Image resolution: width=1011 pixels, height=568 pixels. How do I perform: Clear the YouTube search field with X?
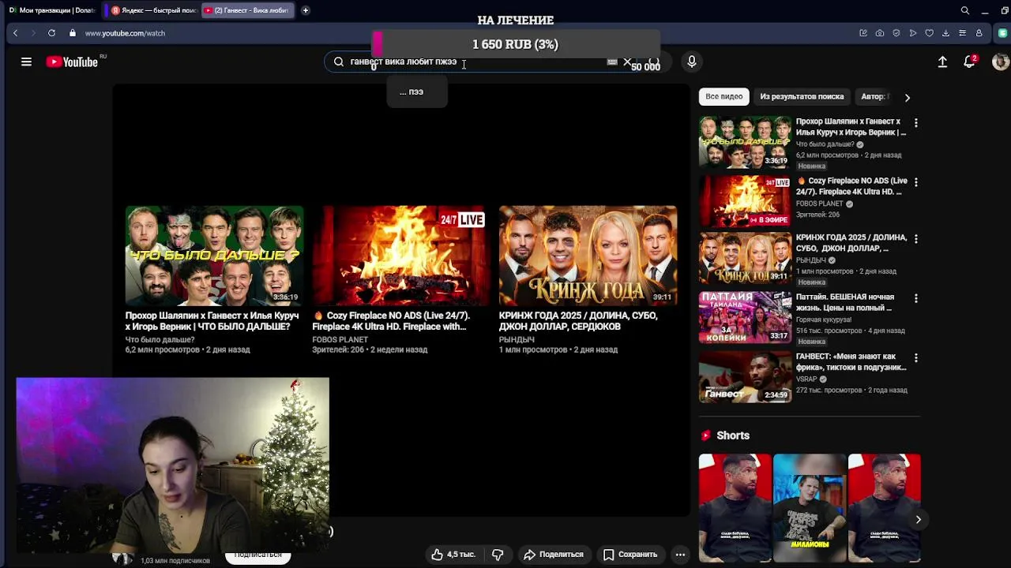(627, 62)
